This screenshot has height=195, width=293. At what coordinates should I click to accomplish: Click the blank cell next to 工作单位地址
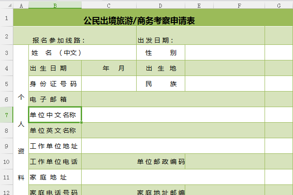tap(173, 146)
